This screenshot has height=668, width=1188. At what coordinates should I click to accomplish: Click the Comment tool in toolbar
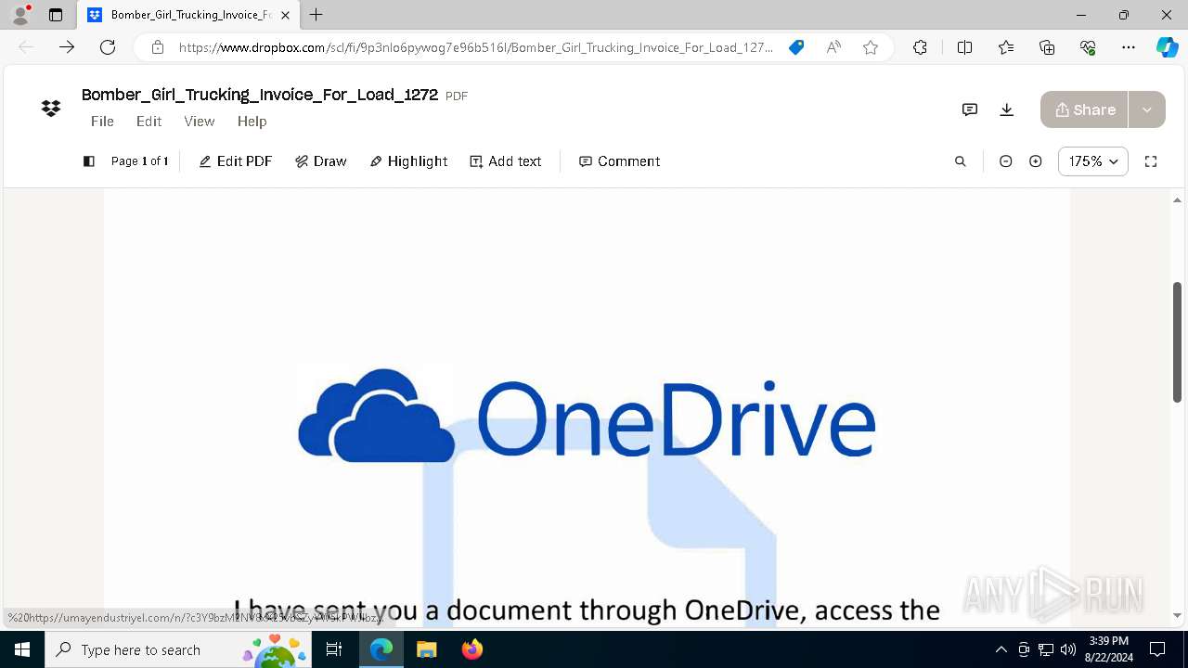(x=619, y=161)
